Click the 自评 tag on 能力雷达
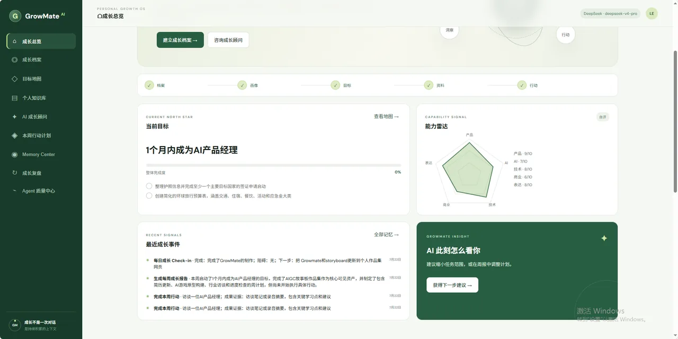Viewport: 678px width, 339px height. coord(602,117)
